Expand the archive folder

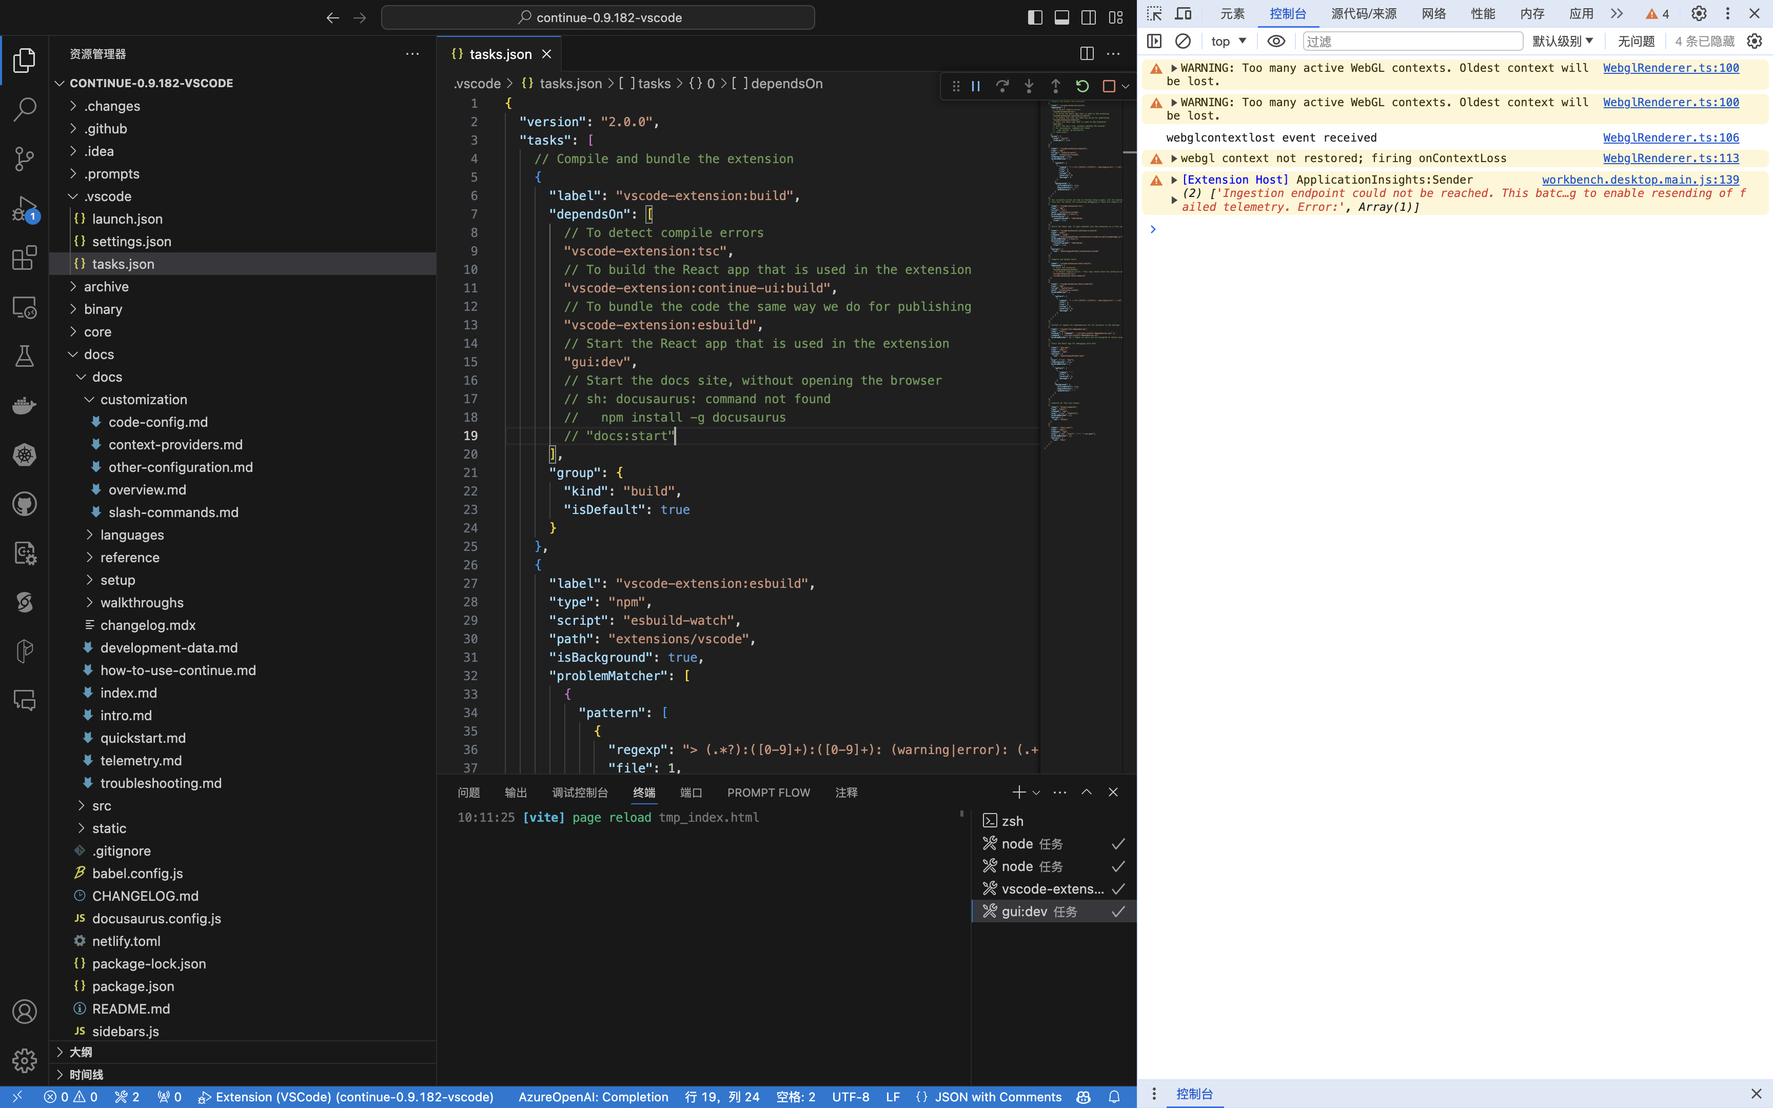pyautogui.click(x=106, y=287)
